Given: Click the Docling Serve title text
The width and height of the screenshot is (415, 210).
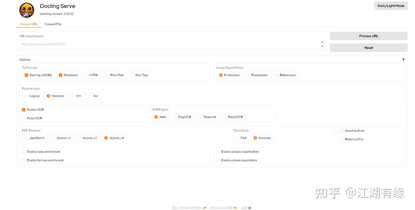Looking at the screenshot, I should 58,6.
